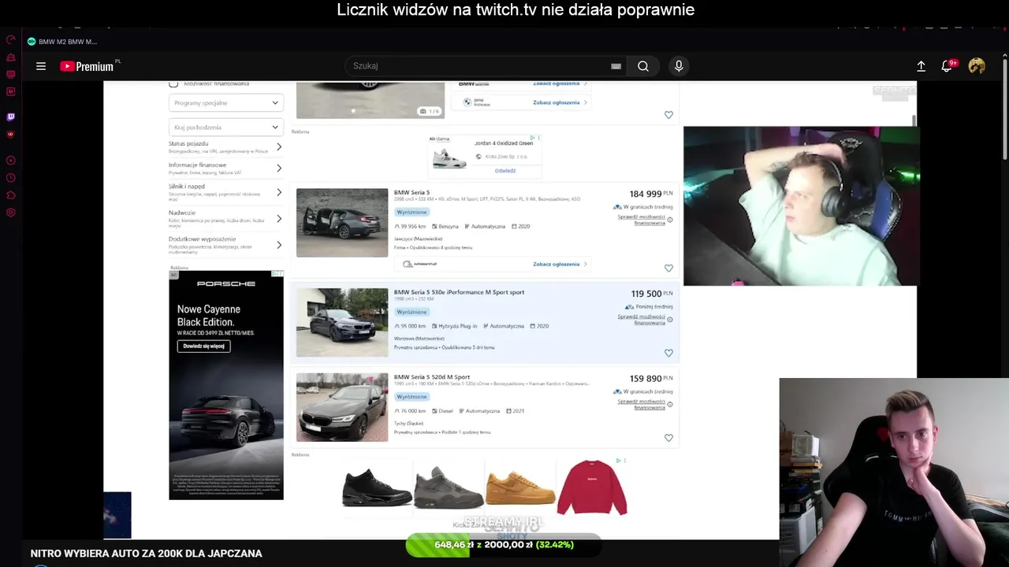Screen dimensions: 1009x567
Task: Open history clock icon in sidebar
Action: point(10,178)
